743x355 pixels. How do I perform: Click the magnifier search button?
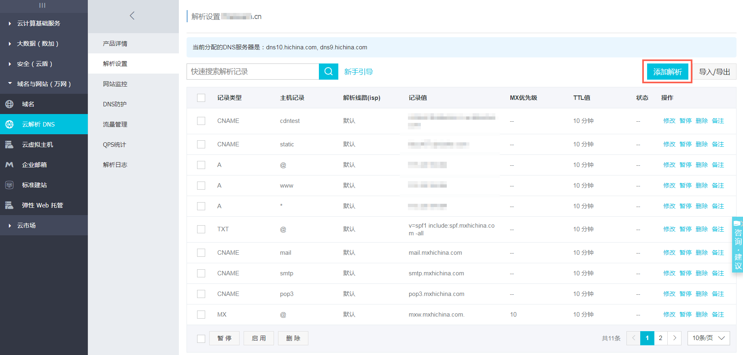(x=329, y=72)
